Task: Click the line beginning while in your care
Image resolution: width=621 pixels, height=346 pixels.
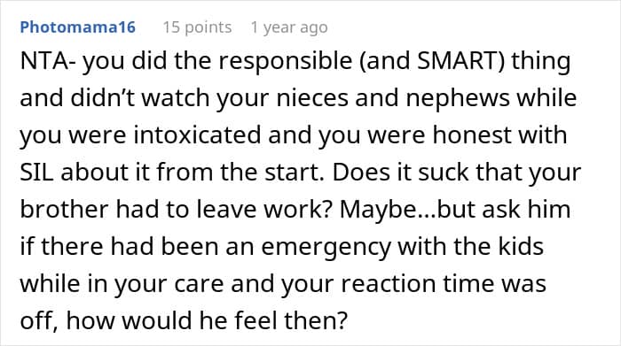Action: pos(283,284)
